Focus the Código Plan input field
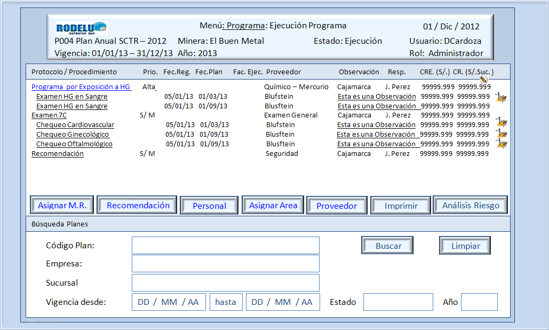 (x=226, y=245)
